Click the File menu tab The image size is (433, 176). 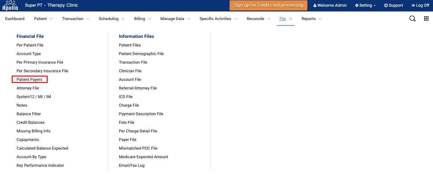(x=283, y=19)
